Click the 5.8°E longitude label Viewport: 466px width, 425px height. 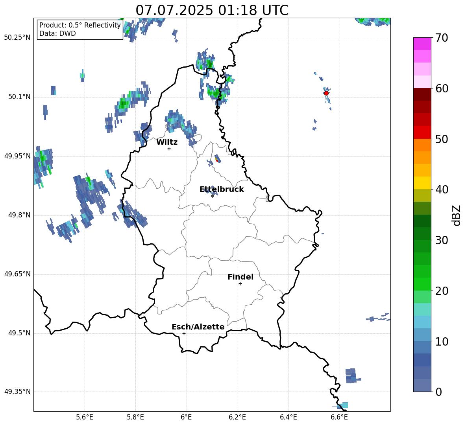[x=135, y=417]
